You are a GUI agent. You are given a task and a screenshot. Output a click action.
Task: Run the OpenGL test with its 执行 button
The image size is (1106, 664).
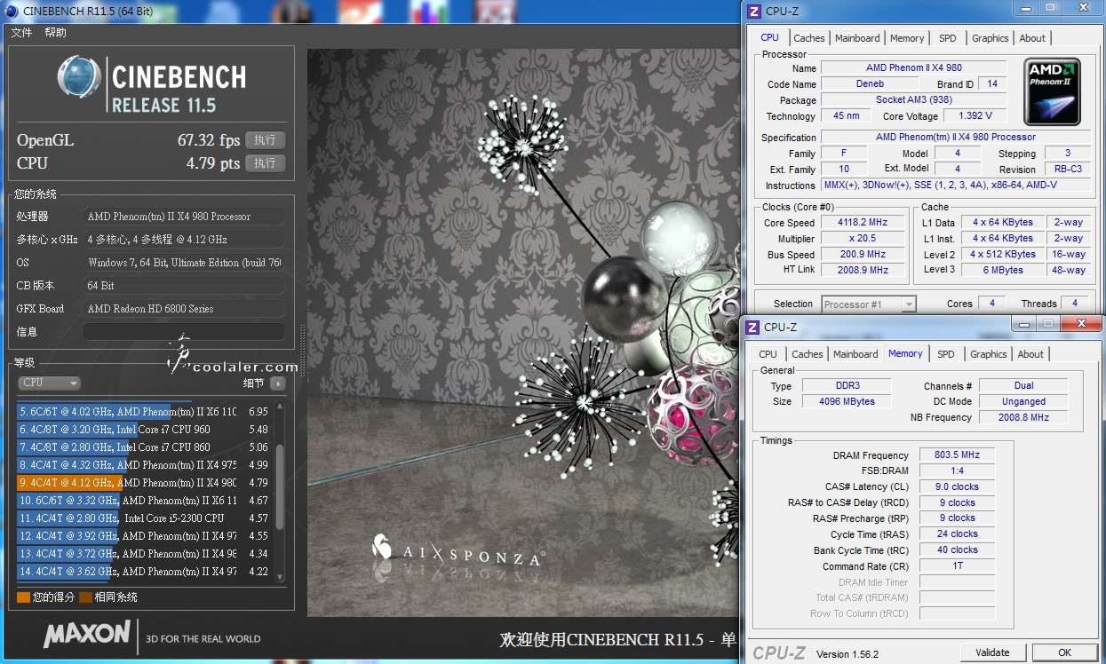pos(265,140)
